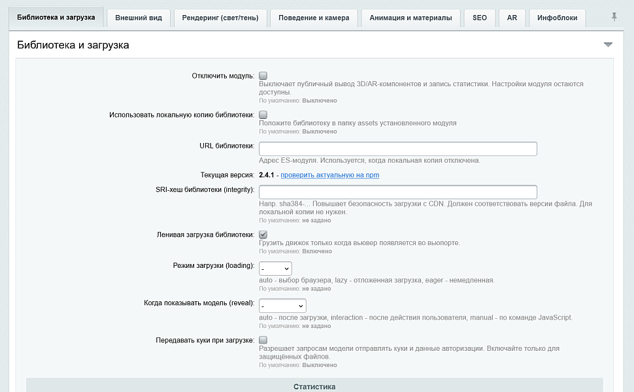
Task: Switch to the SEO tab
Action: click(480, 18)
